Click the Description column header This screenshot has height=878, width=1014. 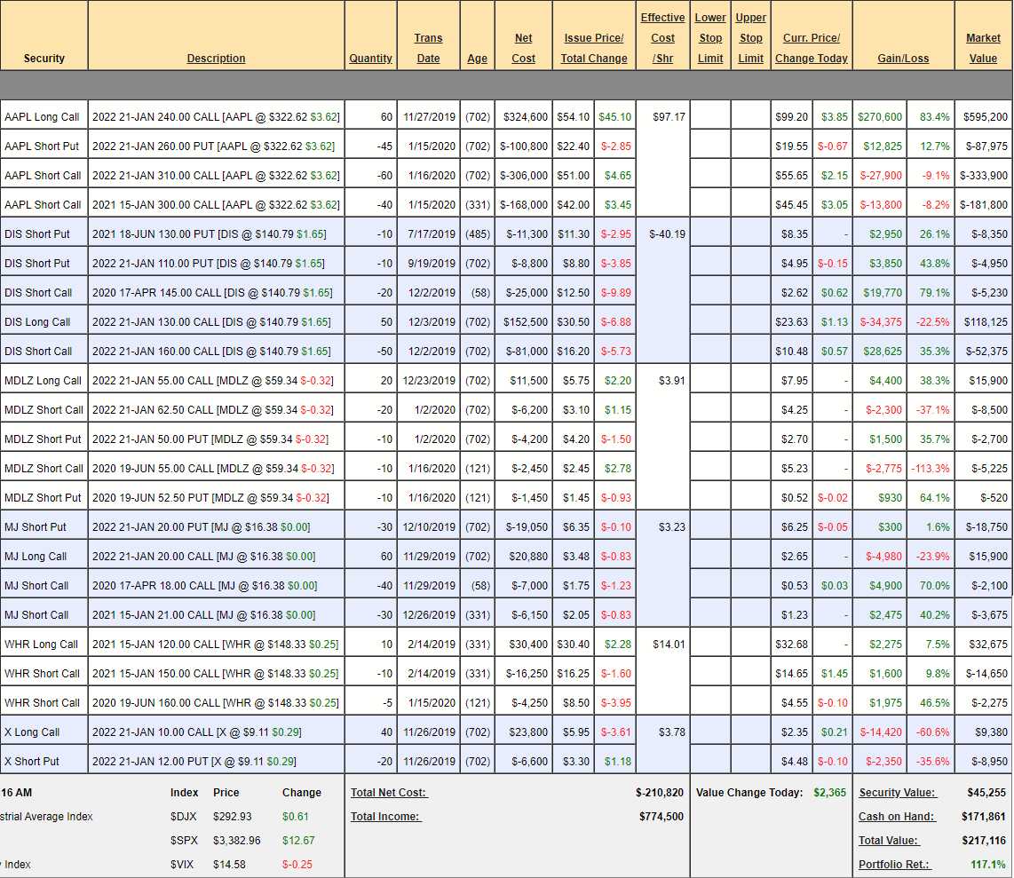tap(216, 59)
